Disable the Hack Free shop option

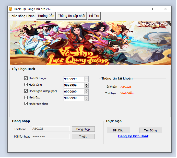click(x=26, y=104)
